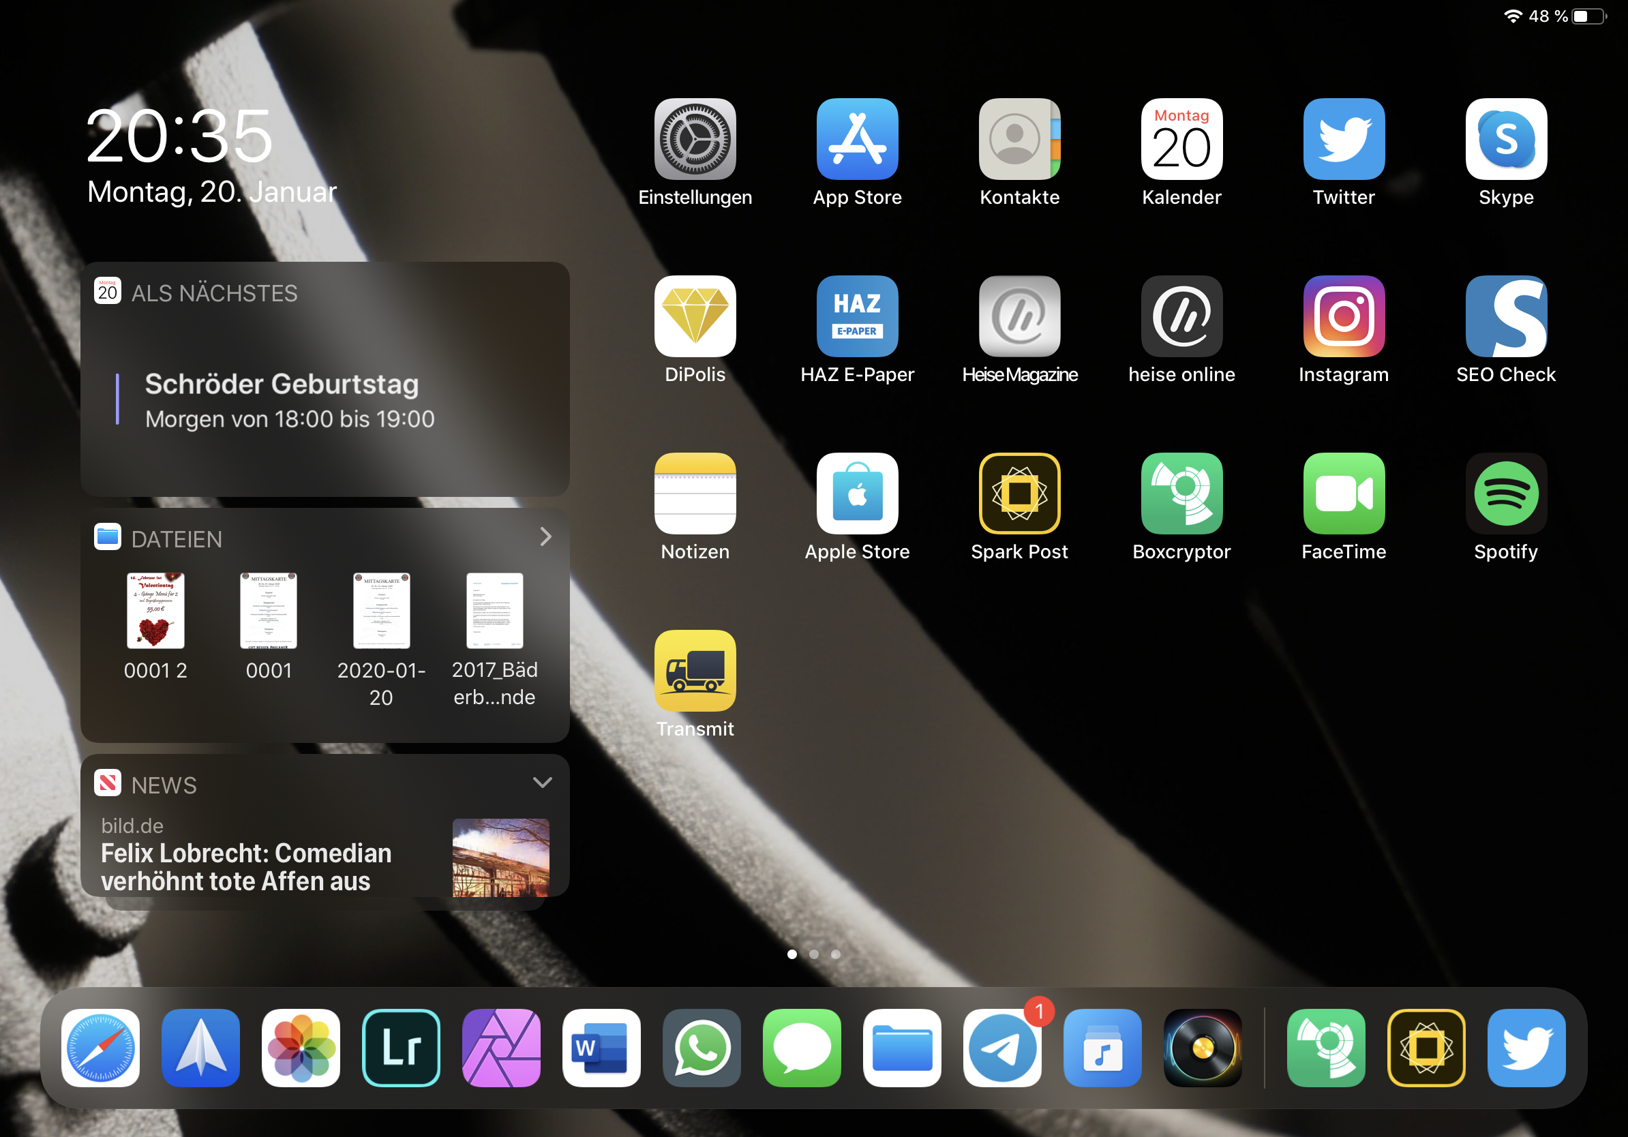Open recent Boxcryptor in the dock
The height and width of the screenshot is (1137, 1628).
[1326, 1048]
